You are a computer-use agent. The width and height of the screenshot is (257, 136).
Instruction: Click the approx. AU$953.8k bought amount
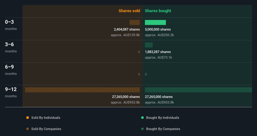click(x=159, y=102)
